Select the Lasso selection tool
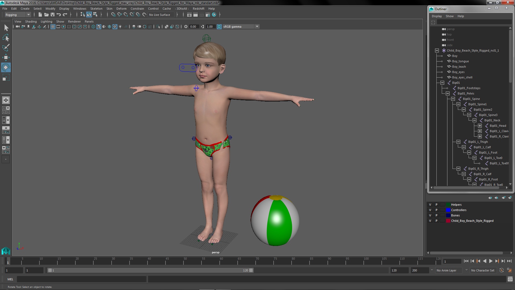This screenshot has height=290, width=515. pos(6,38)
